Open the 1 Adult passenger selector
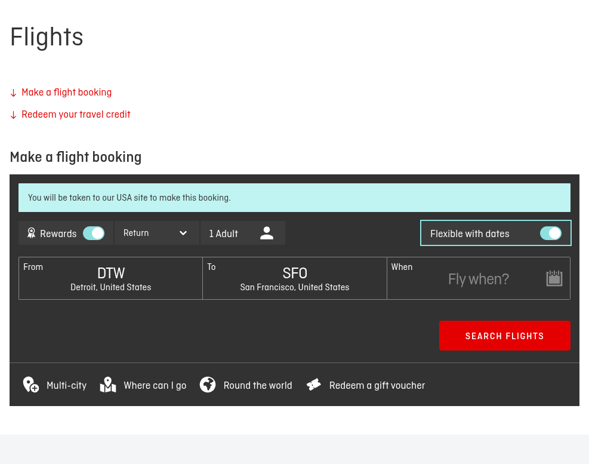This screenshot has width=589, height=464. click(243, 233)
